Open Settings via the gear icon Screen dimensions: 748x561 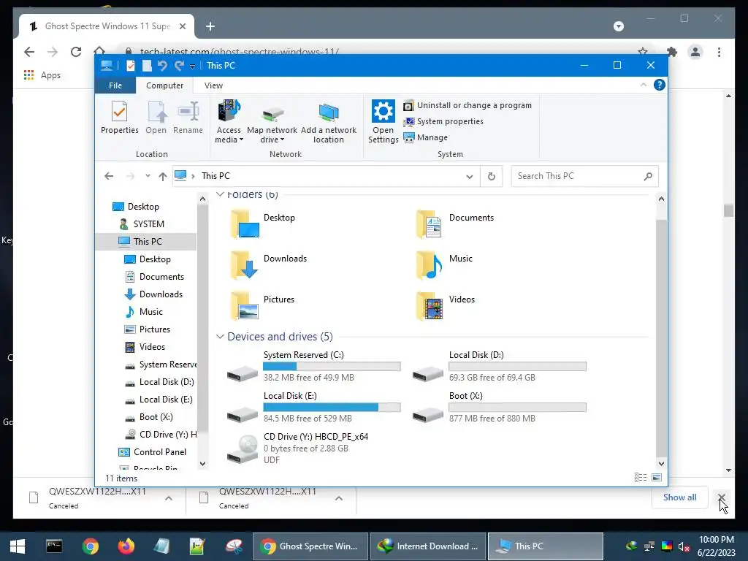[383, 121]
